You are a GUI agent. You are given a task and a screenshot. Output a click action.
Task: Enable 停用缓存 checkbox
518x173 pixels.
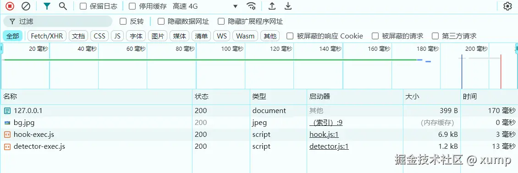click(132, 6)
